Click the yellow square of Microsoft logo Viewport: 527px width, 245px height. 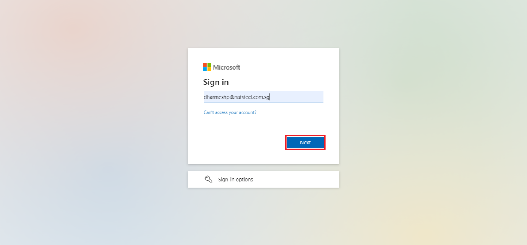[x=209, y=69]
